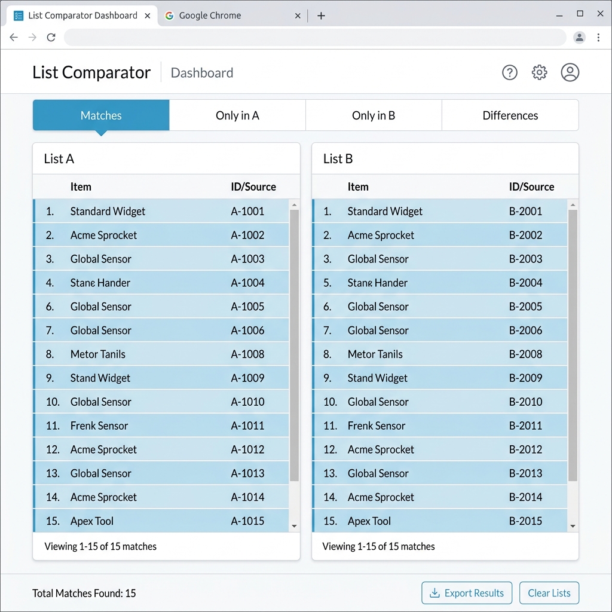The width and height of the screenshot is (612, 612).
Task: Click List A scrollbar up arrow
Action: 294,205
